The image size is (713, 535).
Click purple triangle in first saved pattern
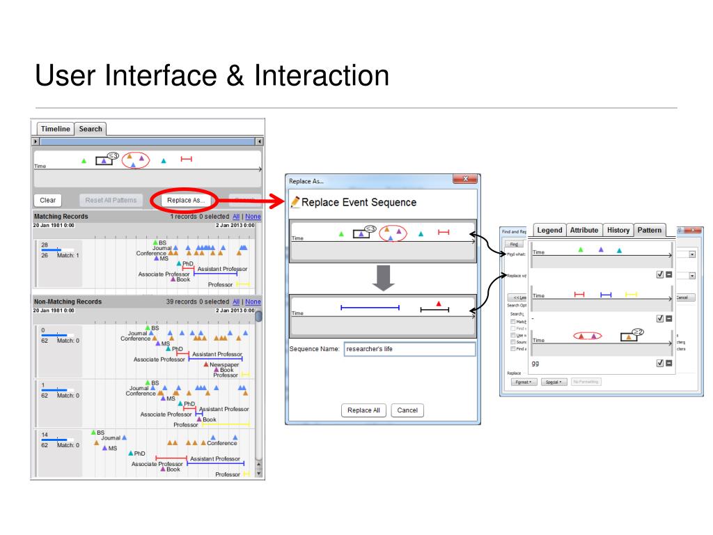[601, 249]
